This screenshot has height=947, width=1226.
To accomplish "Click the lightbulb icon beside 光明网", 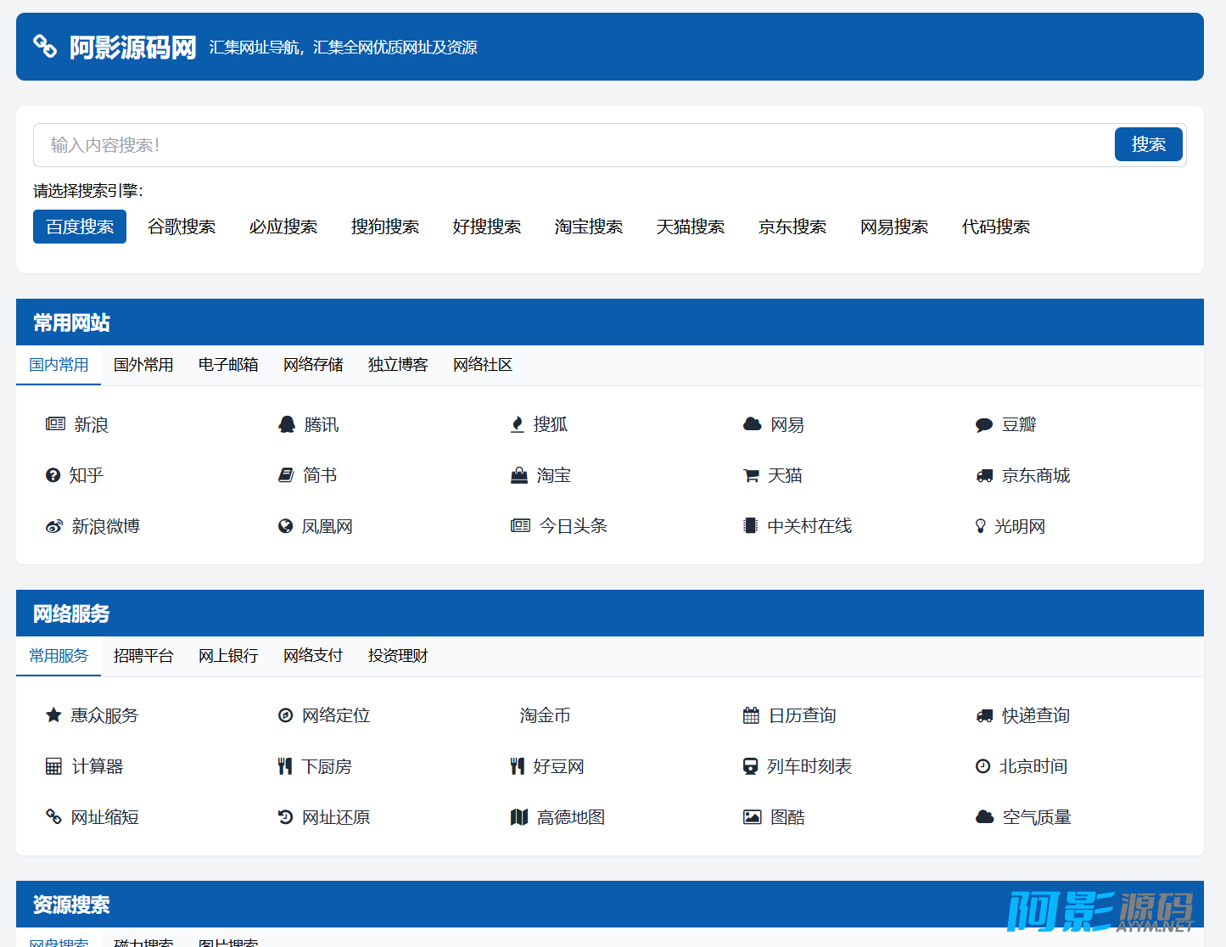I will pyautogui.click(x=981, y=526).
